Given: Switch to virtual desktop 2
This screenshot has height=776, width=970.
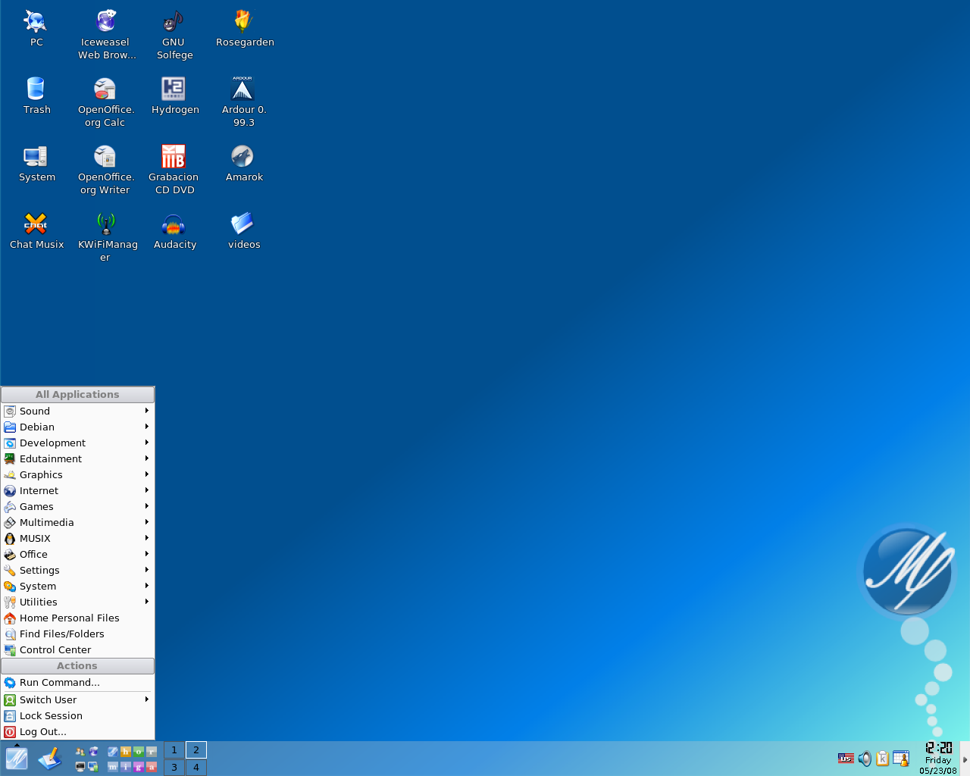Looking at the screenshot, I should [x=196, y=750].
